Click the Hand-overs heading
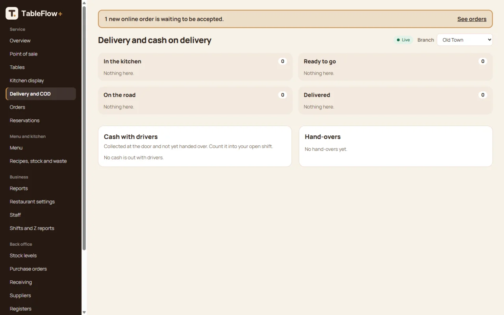This screenshot has height=315, width=504. (x=323, y=137)
